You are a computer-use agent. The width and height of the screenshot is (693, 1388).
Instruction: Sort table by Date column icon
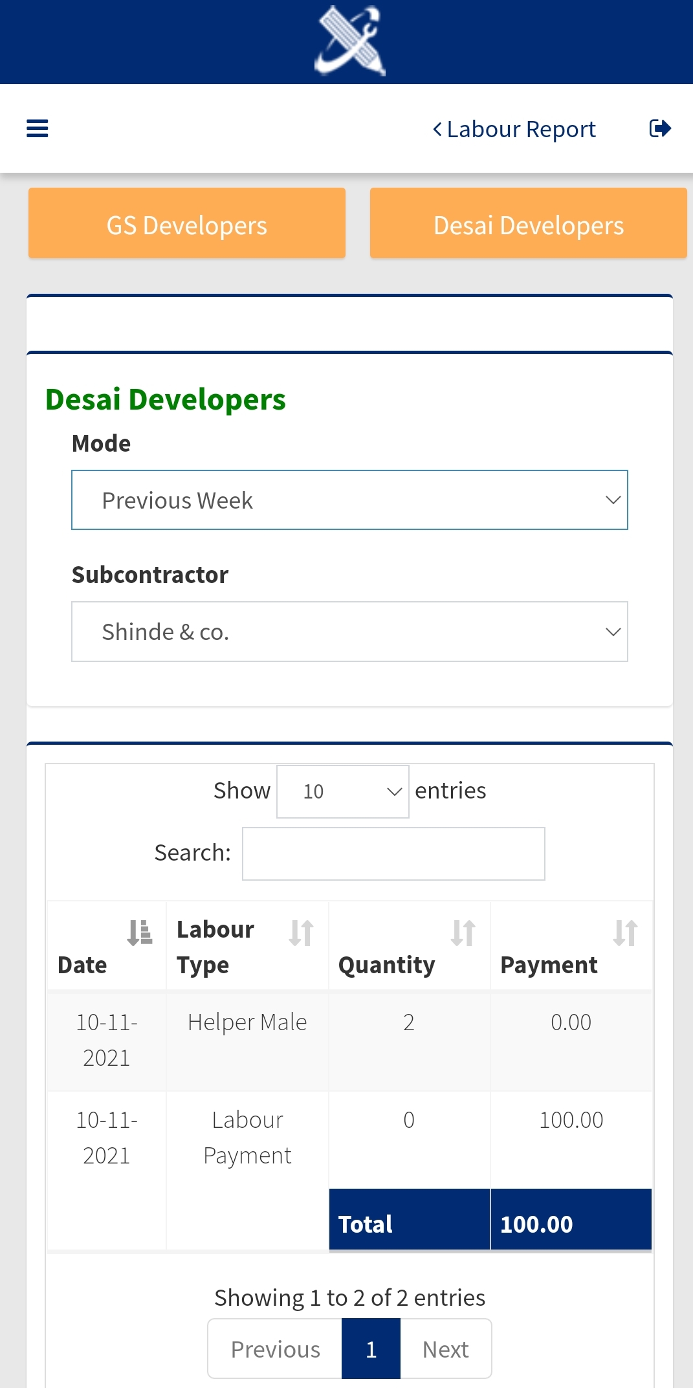[140, 933]
